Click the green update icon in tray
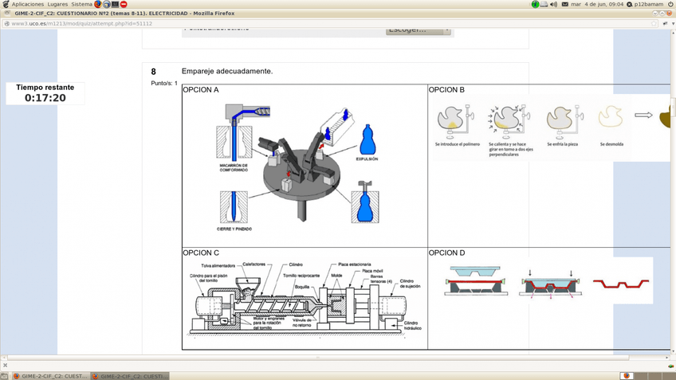Viewport: 676px width, 380px height. [536, 4]
